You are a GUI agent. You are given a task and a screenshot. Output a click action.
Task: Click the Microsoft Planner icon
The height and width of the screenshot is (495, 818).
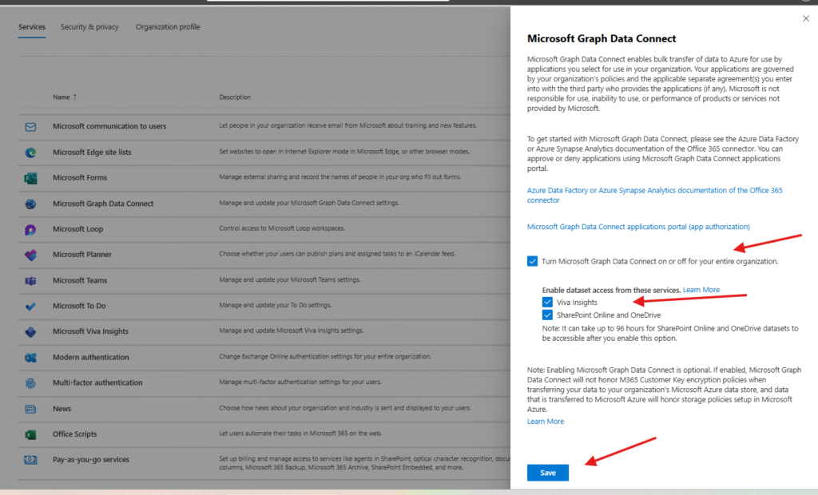point(30,255)
